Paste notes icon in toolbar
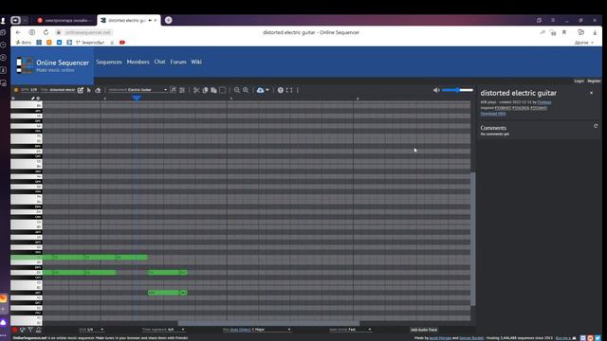 coord(213,90)
